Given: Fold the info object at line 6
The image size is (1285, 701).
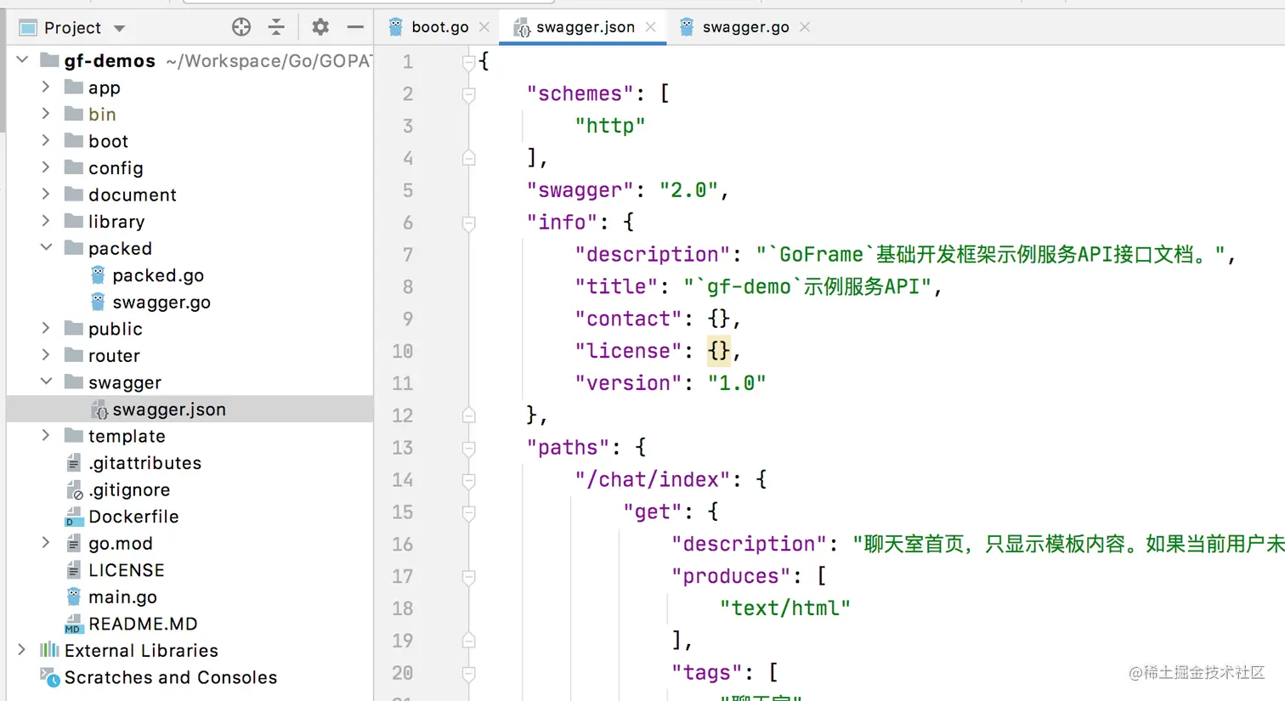Looking at the screenshot, I should pyautogui.click(x=468, y=223).
